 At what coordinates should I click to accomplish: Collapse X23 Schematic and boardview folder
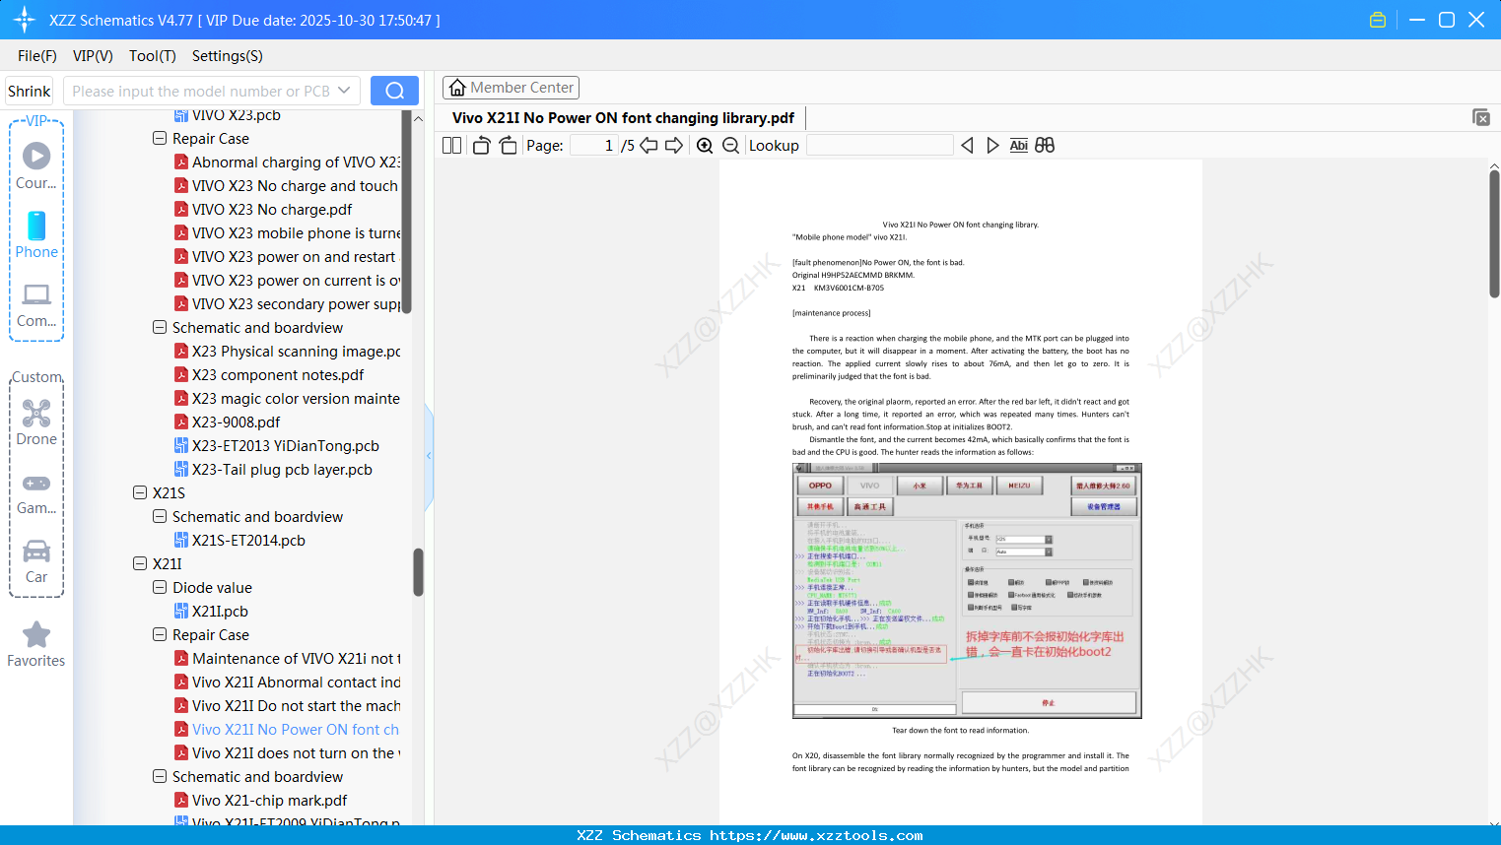coord(160,327)
